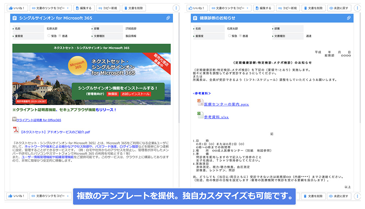This screenshot has height=209, width=365.
Task: Click コピー新規 in right document toolbar
Action: click(288, 8)
